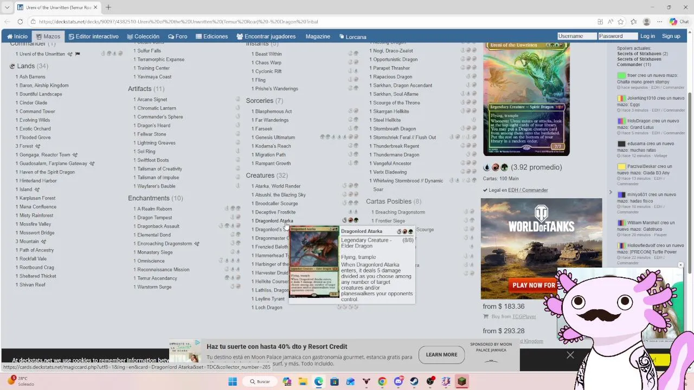Image resolution: width=694 pixels, height=390 pixels.
Task: Launch Microsoft Store from the taskbar
Action: pos(335,381)
